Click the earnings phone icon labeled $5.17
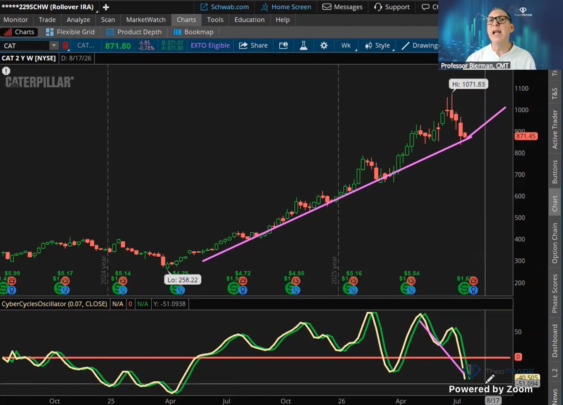Screen dimensions: 563x405 coord(65,281)
